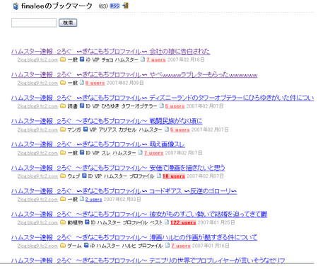Open 7 users link in 萌え画像スレ row

point(153,153)
